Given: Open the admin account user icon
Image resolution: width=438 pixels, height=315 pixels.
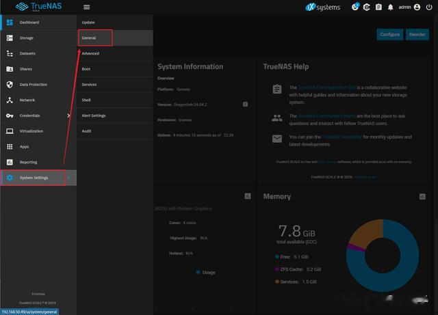Looking at the screenshot, I should [417, 7].
